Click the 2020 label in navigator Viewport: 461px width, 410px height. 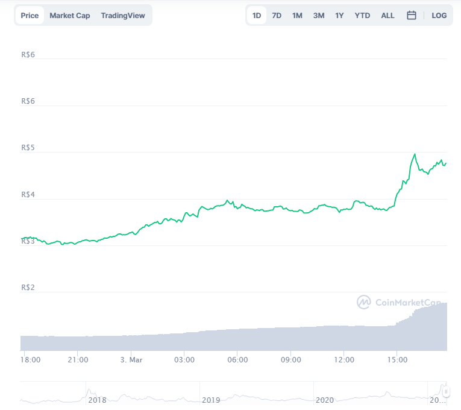(x=325, y=400)
